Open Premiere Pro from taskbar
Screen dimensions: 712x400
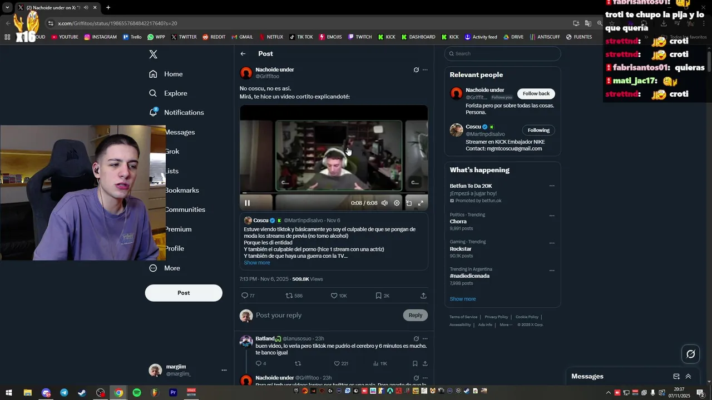(173, 392)
